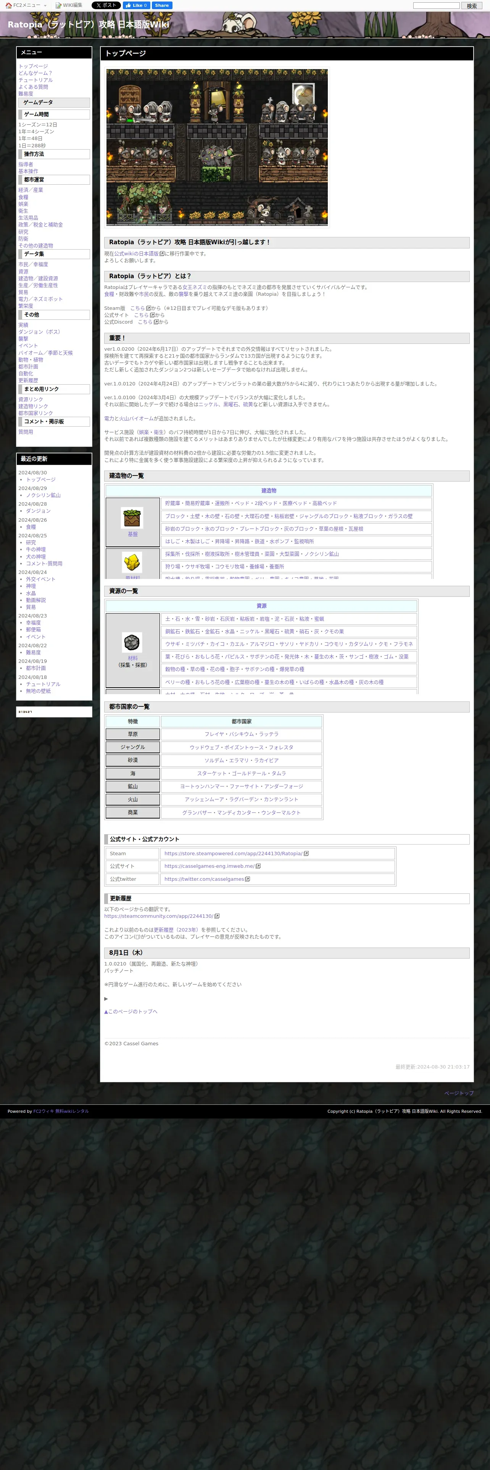Click ▲このページのトップへ link

click(x=131, y=1011)
